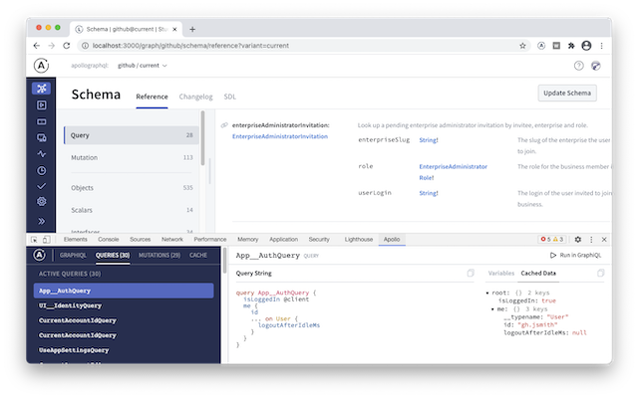Open the DevTools Elements tab
The height and width of the screenshot is (398, 638).
(76, 240)
